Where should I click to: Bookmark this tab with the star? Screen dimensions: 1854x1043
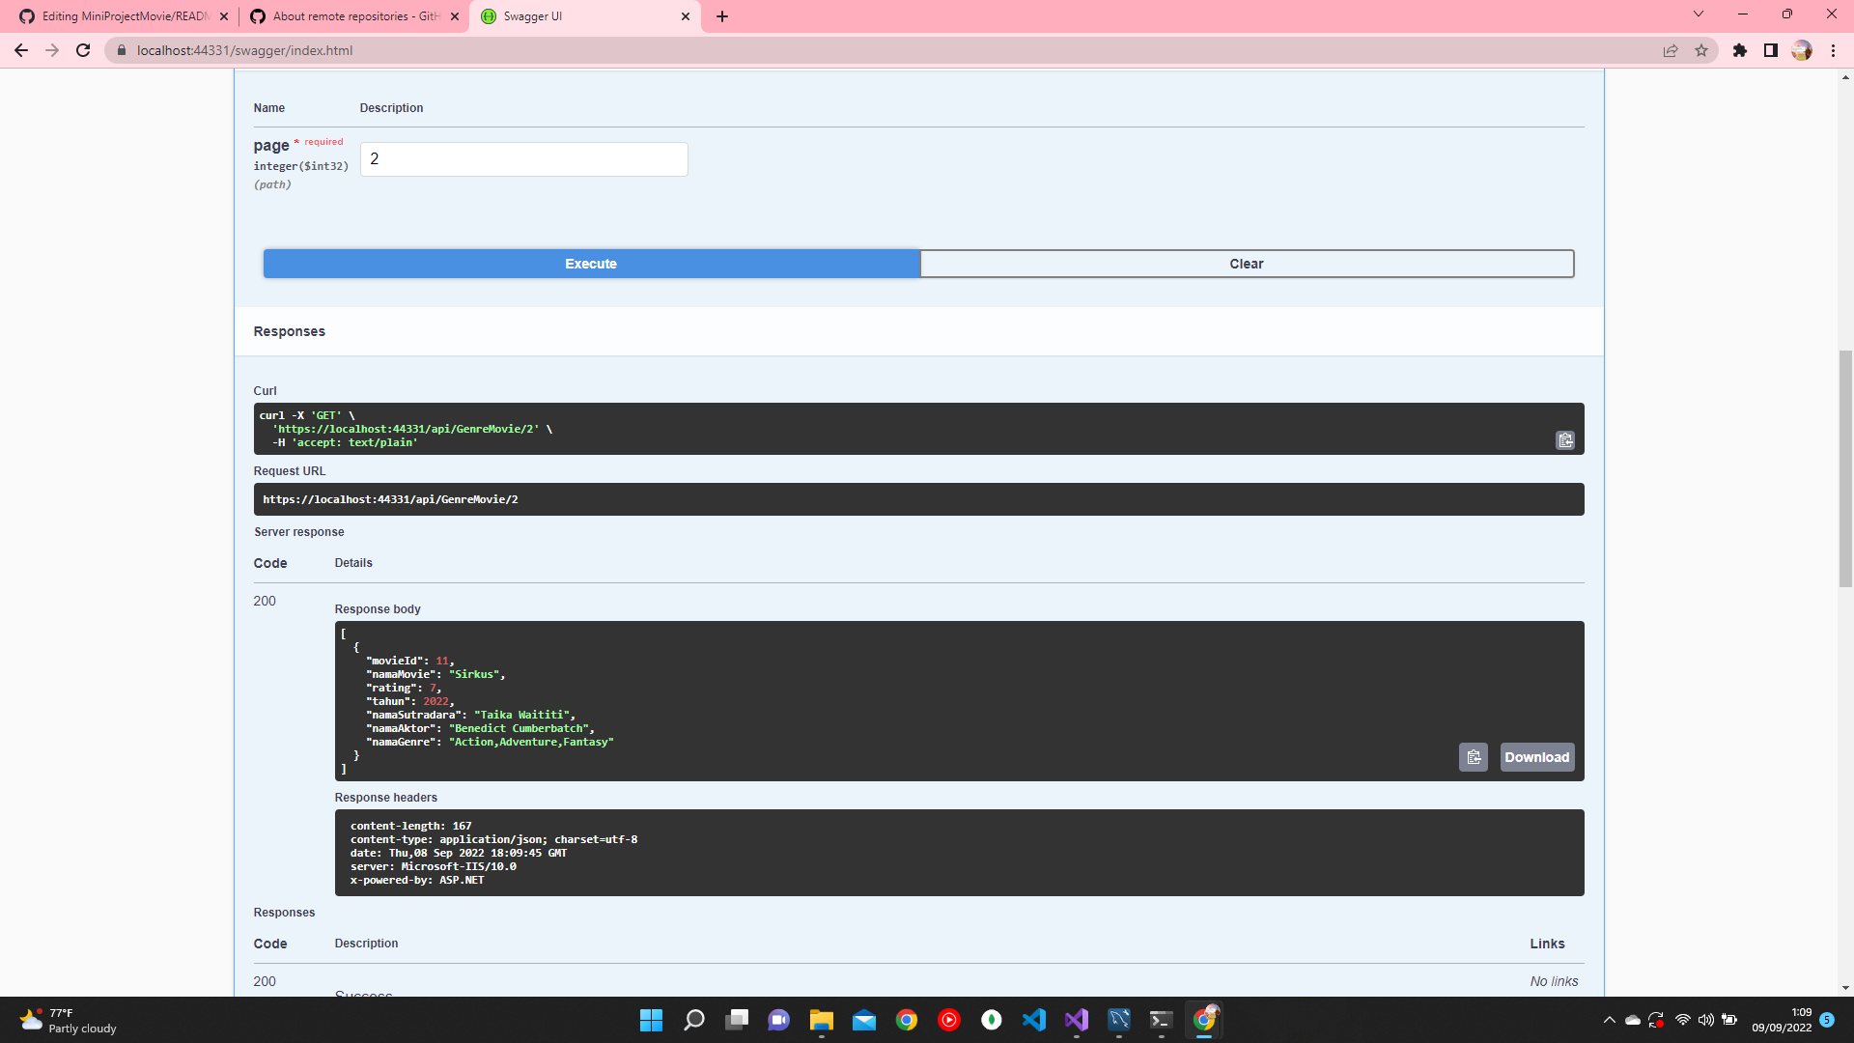pyautogui.click(x=1701, y=50)
